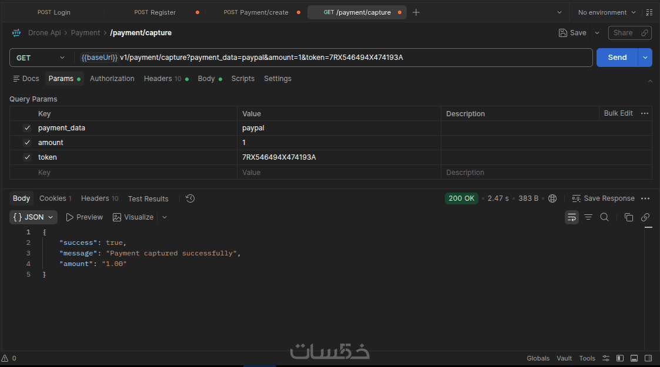This screenshot has height=367, width=660.
Task: Expand the Send options arrow
Action: 645,58
